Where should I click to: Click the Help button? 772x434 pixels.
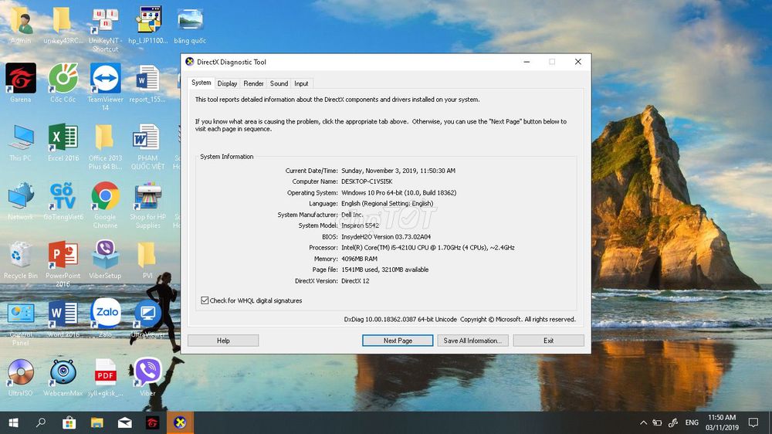pos(223,341)
